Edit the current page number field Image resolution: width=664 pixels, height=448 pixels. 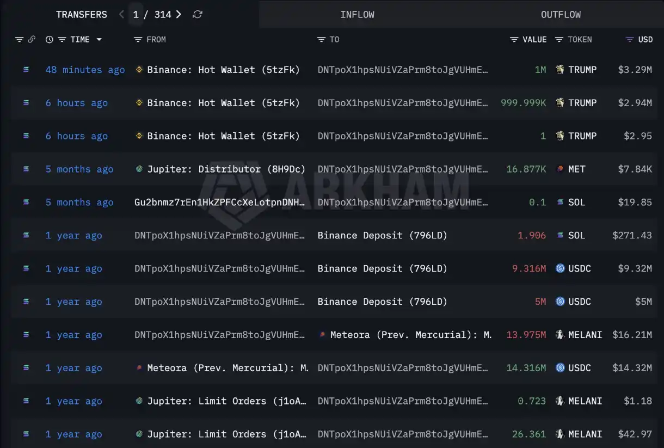click(x=136, y=15)
